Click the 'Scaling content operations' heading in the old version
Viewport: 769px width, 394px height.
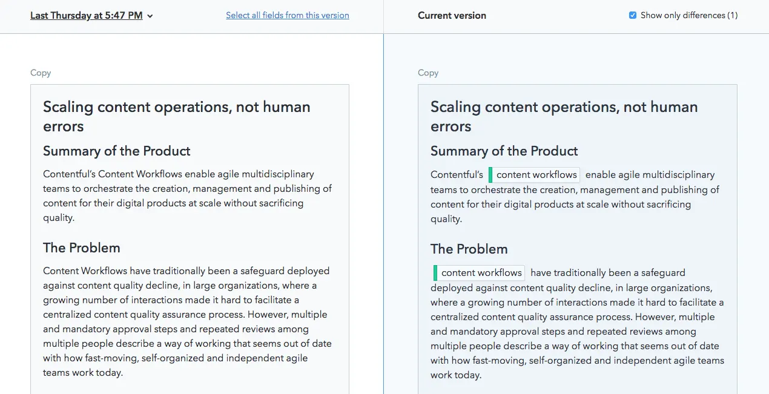[177, 117]
